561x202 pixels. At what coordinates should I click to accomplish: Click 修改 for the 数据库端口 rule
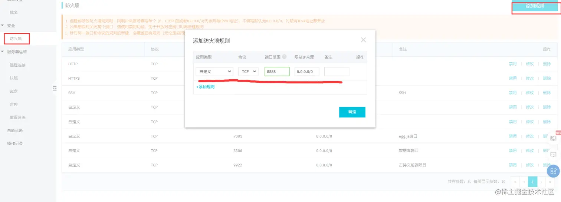pyautogui.click(x=530, y=150)
